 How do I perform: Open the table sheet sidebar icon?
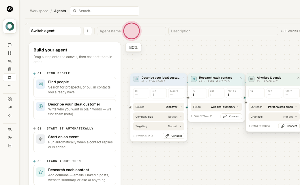(x=10, y=145)
